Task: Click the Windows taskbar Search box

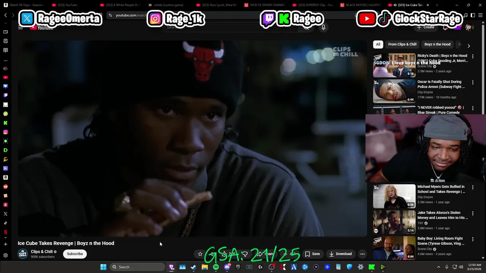Action: pyautogui.click(x=137, y=267)
